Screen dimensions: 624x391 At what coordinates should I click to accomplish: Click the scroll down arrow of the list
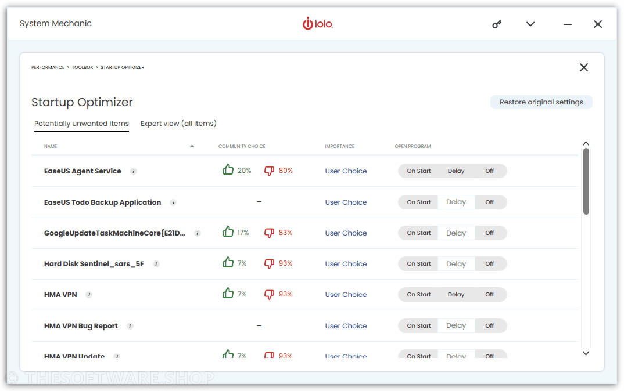(x=586, y=353)
